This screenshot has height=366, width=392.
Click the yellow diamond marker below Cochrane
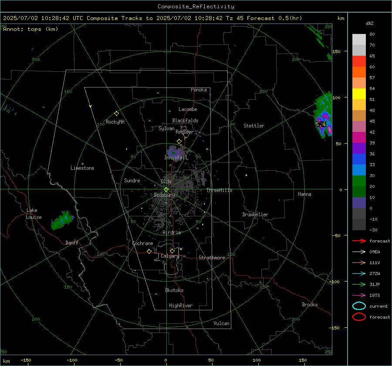(149, 251)
